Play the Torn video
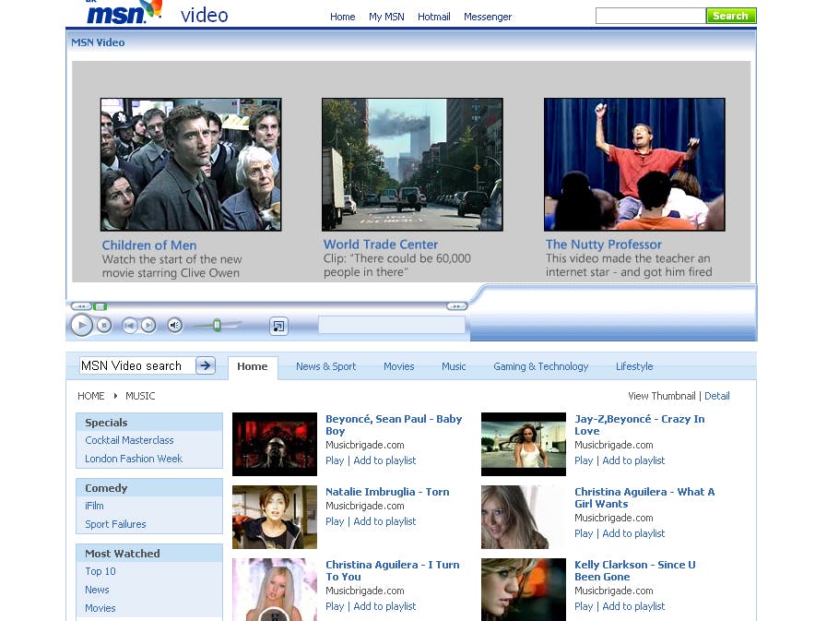 tap(335, 521)
